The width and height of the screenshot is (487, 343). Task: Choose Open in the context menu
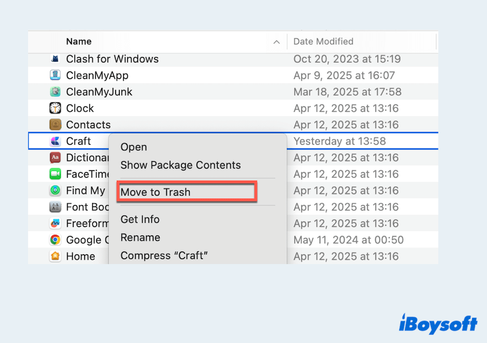tap(133, 147)
